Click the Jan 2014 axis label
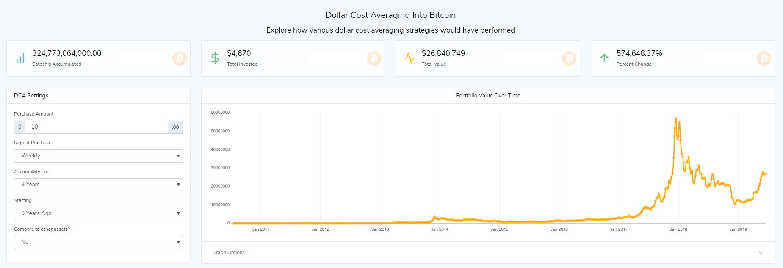The width and height of the screenshot is (783, 268). 440,229
